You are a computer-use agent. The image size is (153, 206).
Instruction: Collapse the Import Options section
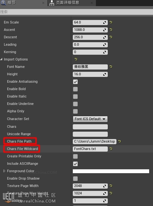pyautogui.click(x=1, y=59)
